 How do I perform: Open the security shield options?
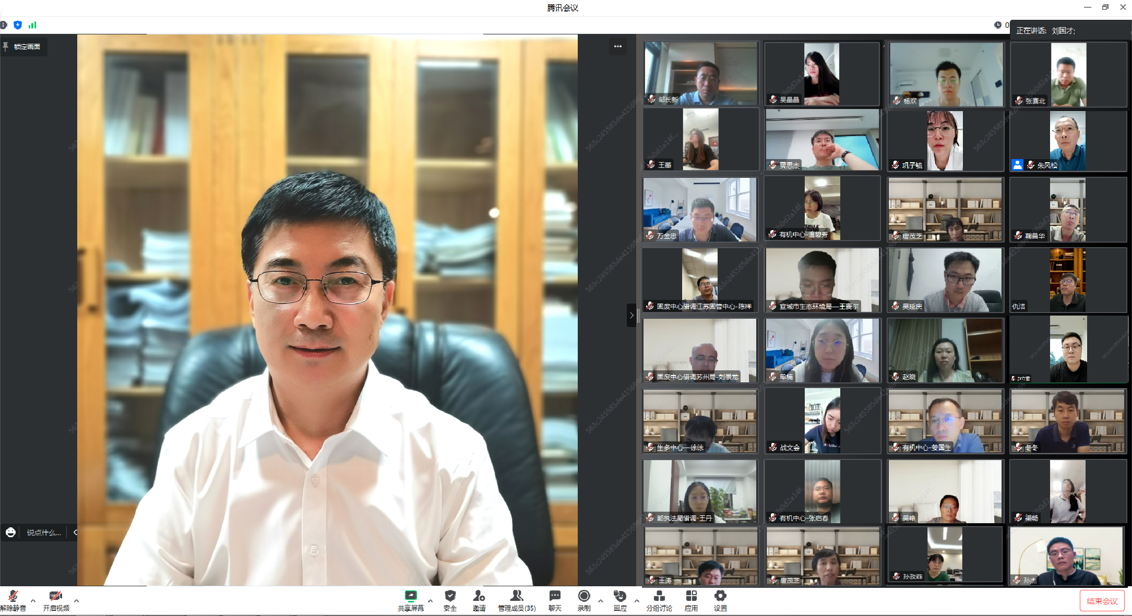click(450, 596)
